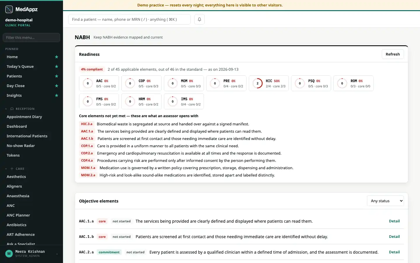Open Detail for AAC.2.a
The height and width of the screenshot is (263, 420).
pyautogui.click(x=394, y=252)
